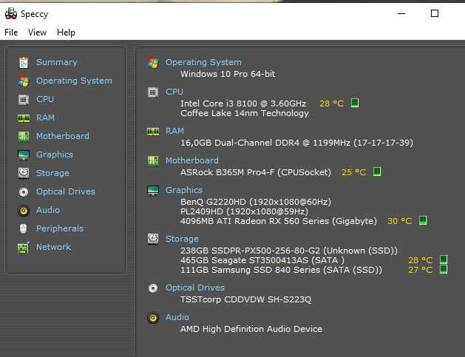Click the Operating System flag icon in sidebar
This screenshot has height=357, width=465.
(24, 81)
